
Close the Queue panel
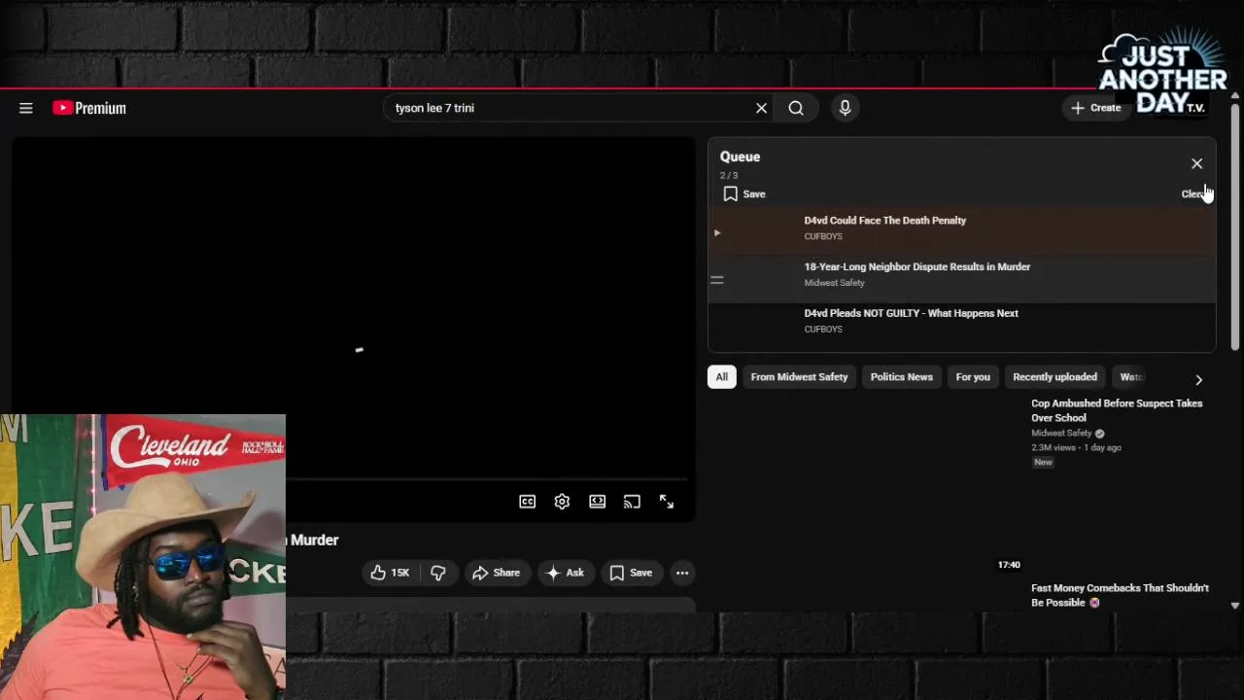[1196, 163]
